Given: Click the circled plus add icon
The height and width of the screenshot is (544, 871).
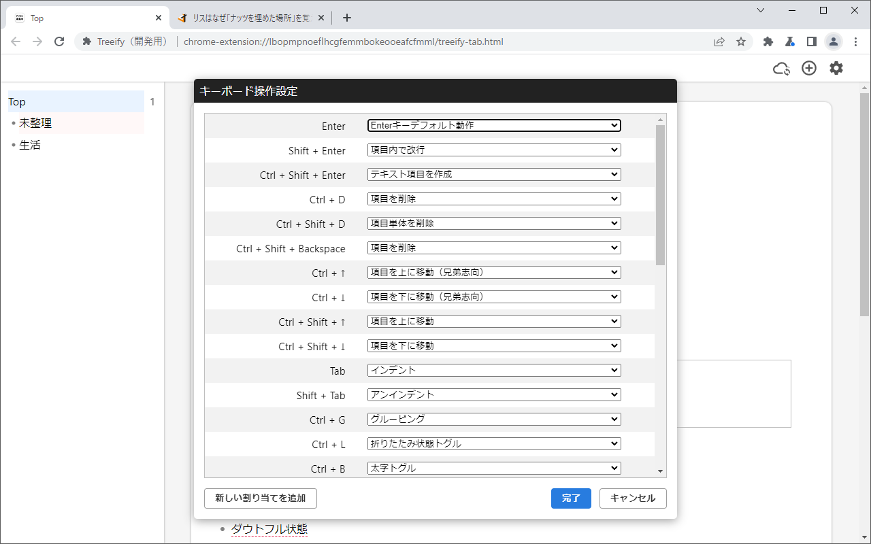Looking at the screenshot, I should (x=808, y=68).
